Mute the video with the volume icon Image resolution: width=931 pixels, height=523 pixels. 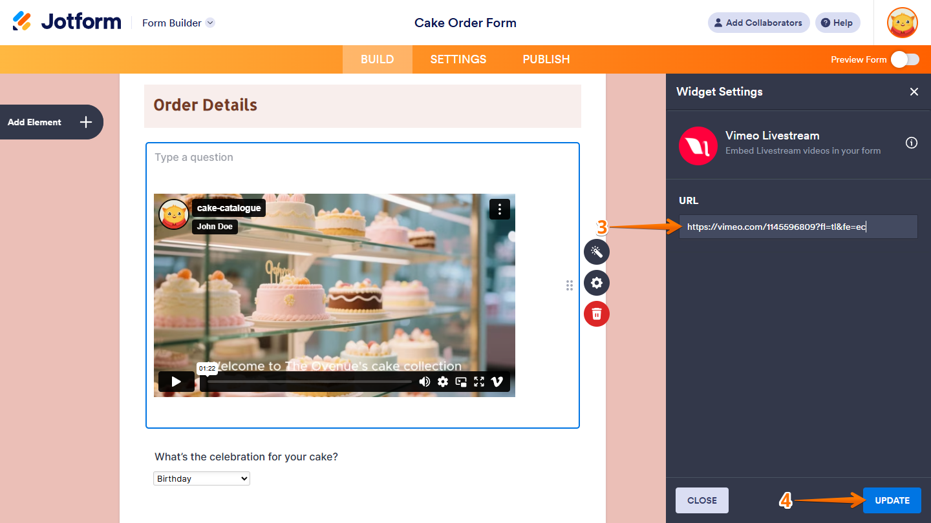[424, 382]
